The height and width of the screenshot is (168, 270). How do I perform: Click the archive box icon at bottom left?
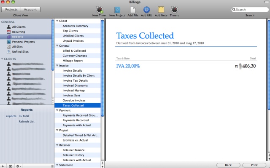[x=11, y=166]
